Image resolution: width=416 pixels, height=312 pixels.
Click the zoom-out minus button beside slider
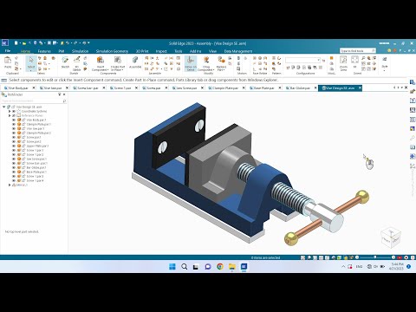(357, 257)
